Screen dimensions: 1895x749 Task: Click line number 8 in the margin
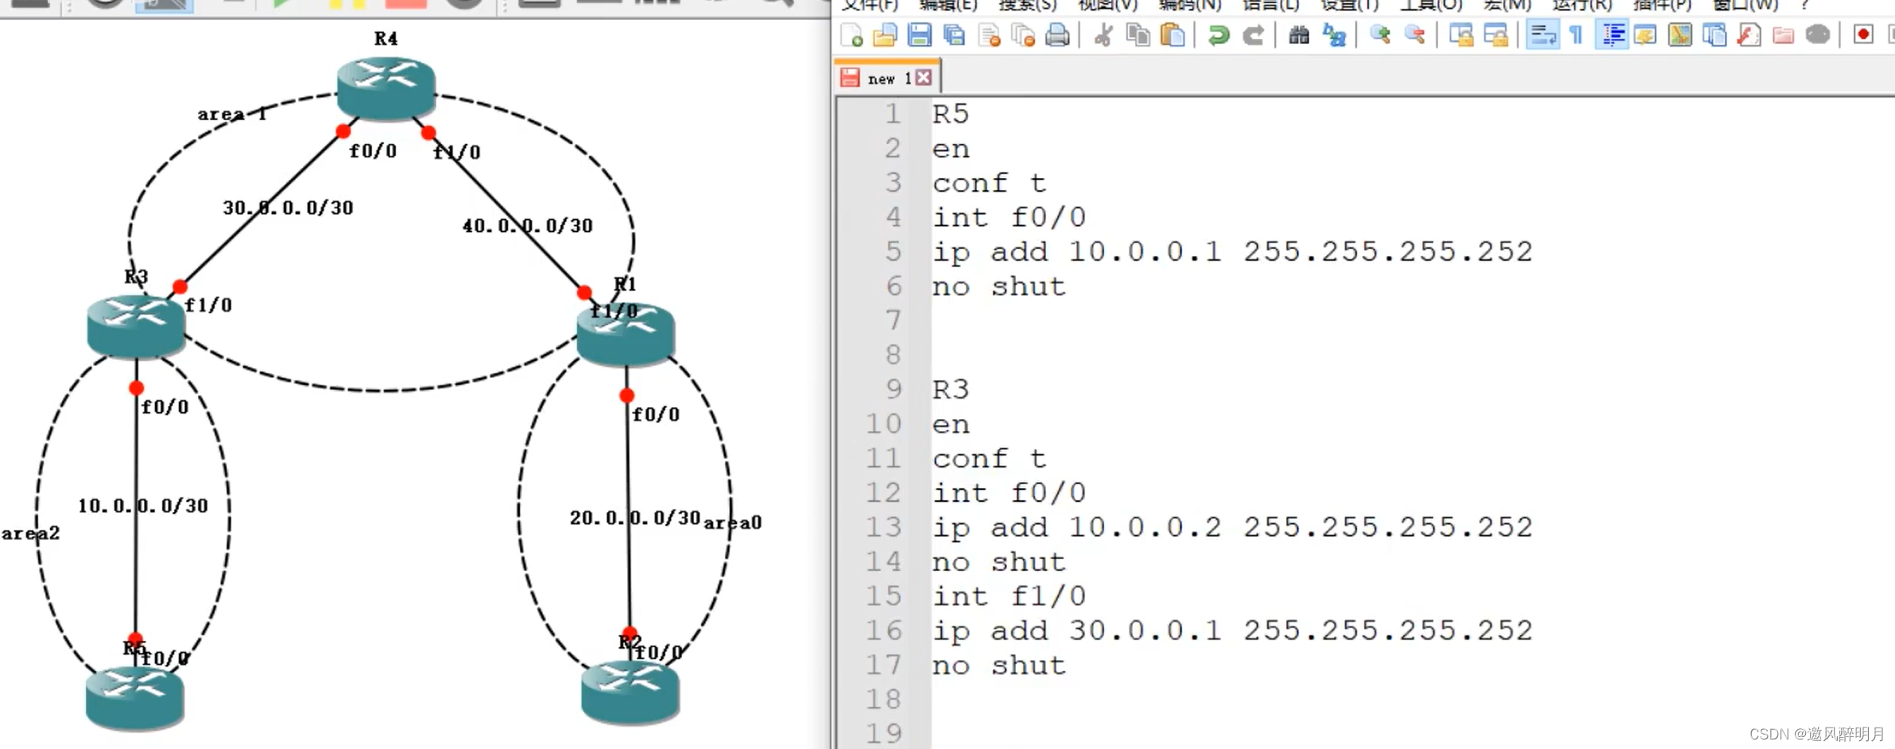pos(893,355)
